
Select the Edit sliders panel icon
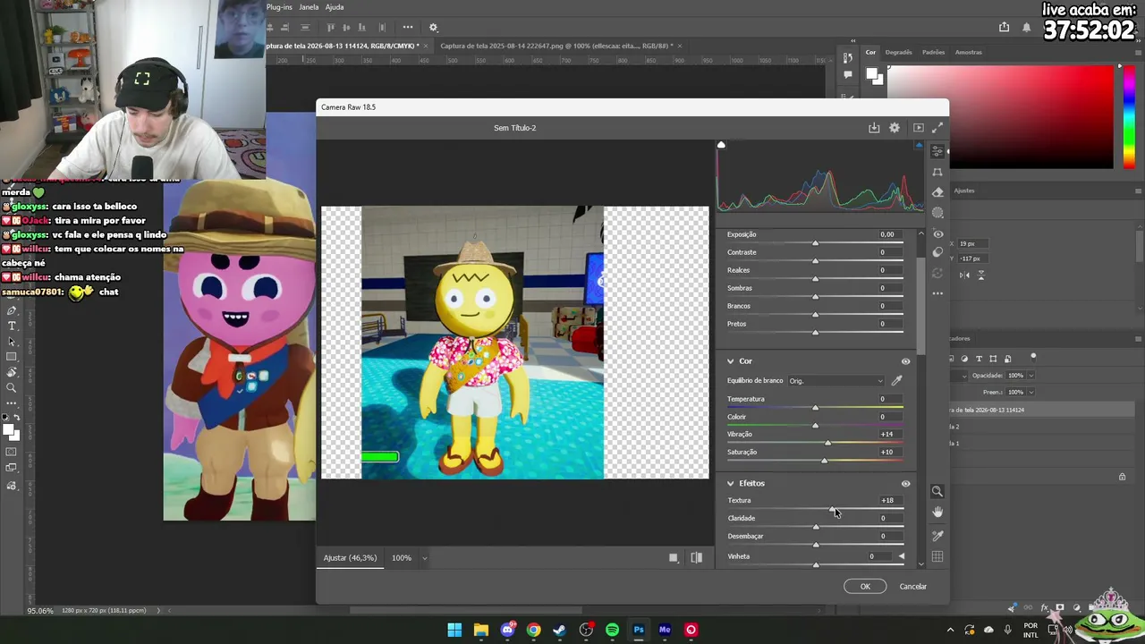(x=937, y=151)
